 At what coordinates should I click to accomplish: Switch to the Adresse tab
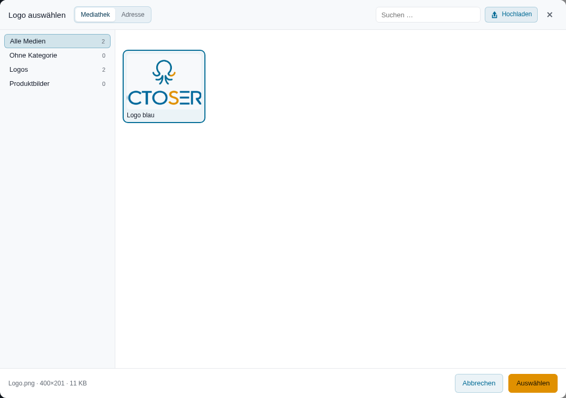tap(133, 15)
